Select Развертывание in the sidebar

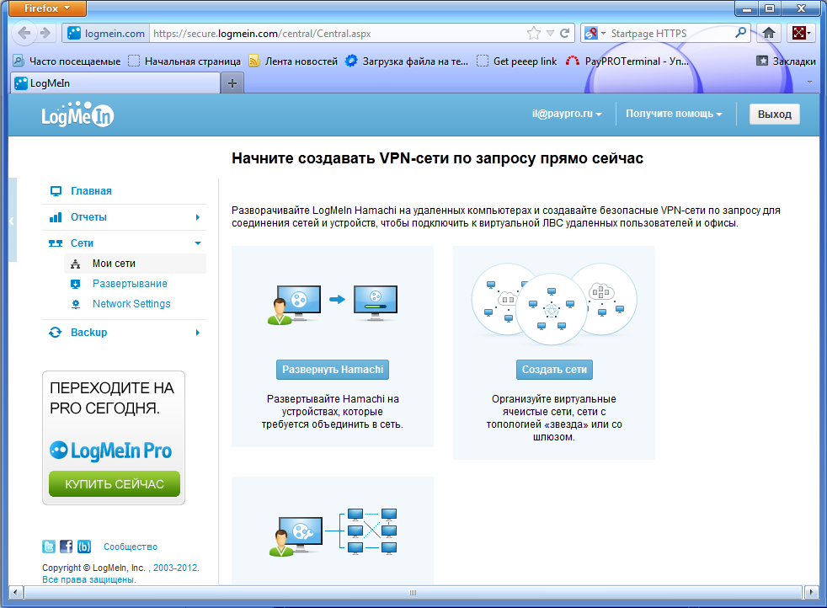coord(130,284)
